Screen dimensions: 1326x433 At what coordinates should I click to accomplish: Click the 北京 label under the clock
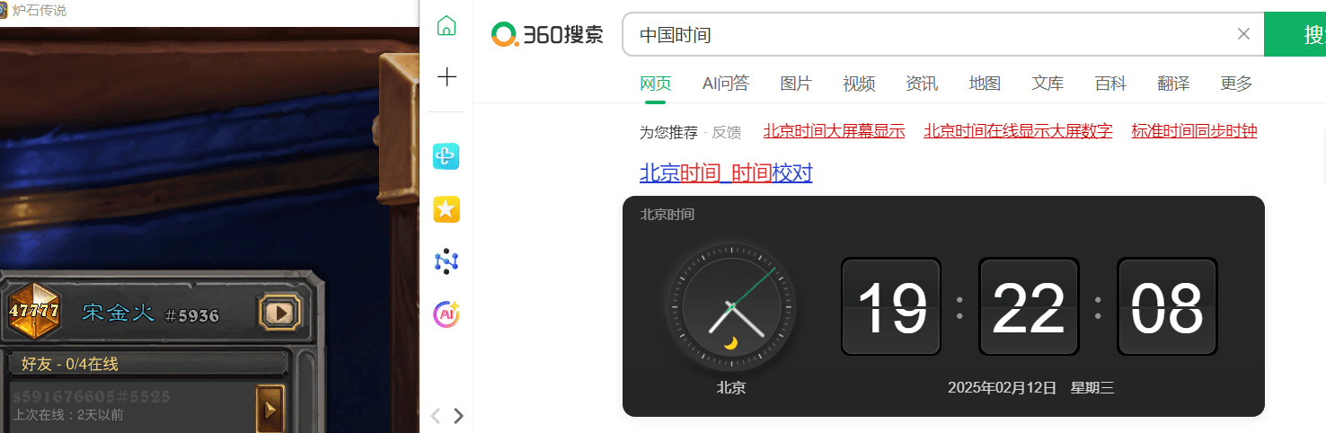730,388
